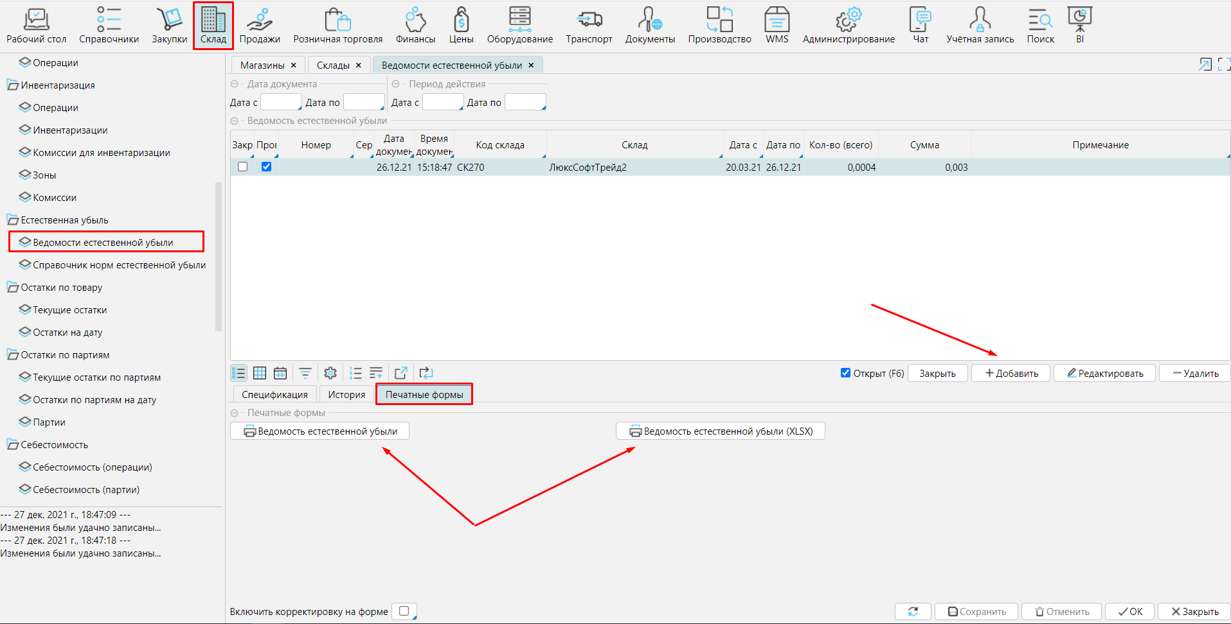
Task: Click the filter icon in table toolbar
Action: tap(305, 373)
